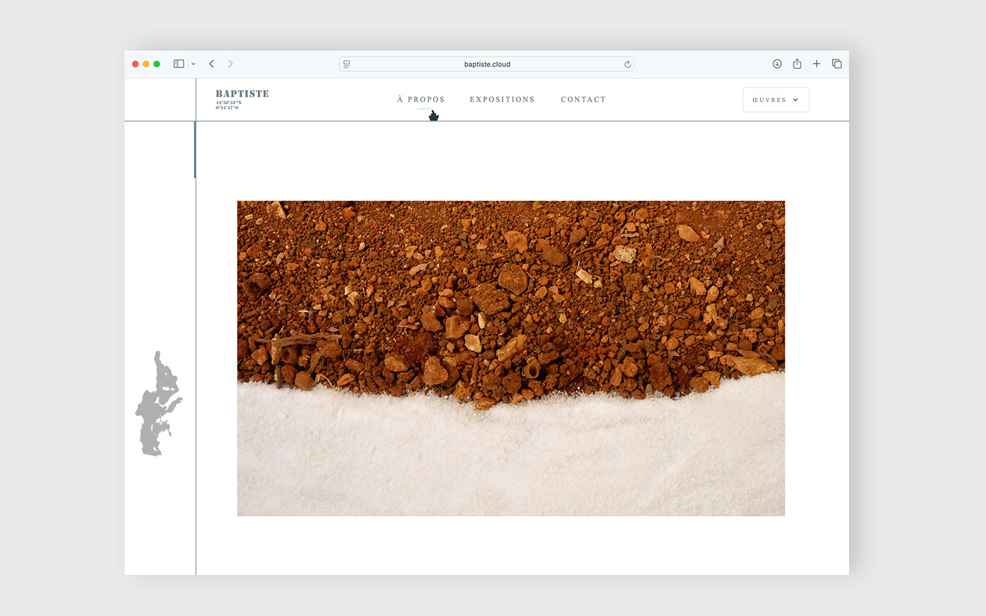
Task: Show the Downloads list
Action: (x=777, y=64)
